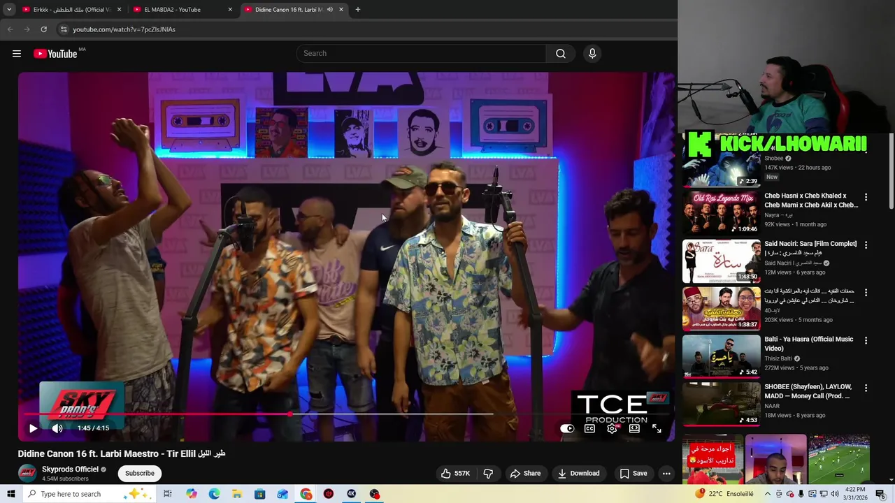
Task: Start voice search with microphone icon
Action: tap(592, 54)
